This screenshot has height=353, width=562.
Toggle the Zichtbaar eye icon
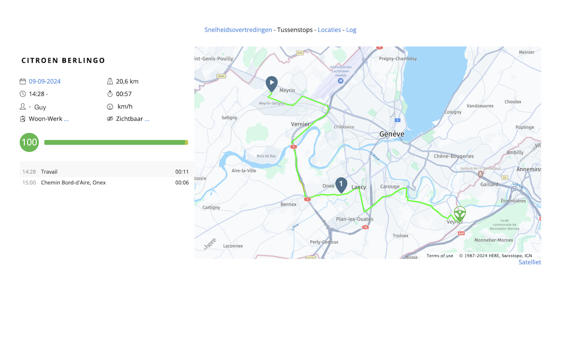tap(110, 119)
